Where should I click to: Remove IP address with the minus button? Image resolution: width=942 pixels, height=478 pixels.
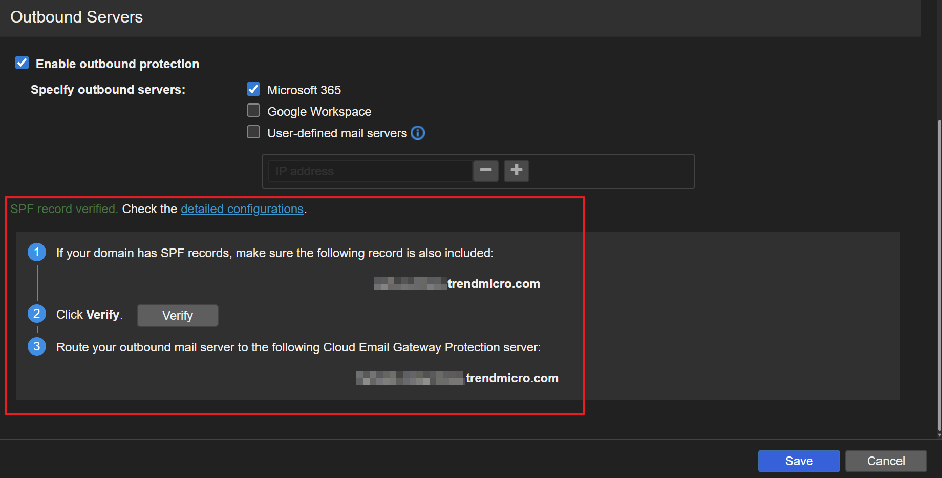[485, 171]
